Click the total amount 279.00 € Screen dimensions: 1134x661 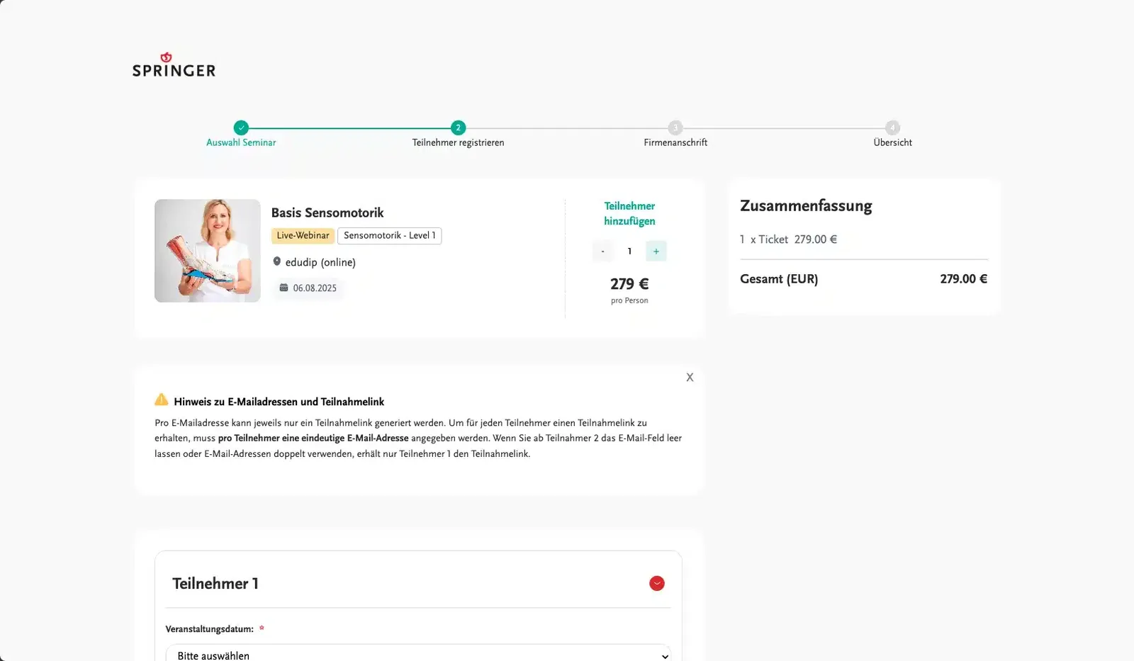[964, 279]
